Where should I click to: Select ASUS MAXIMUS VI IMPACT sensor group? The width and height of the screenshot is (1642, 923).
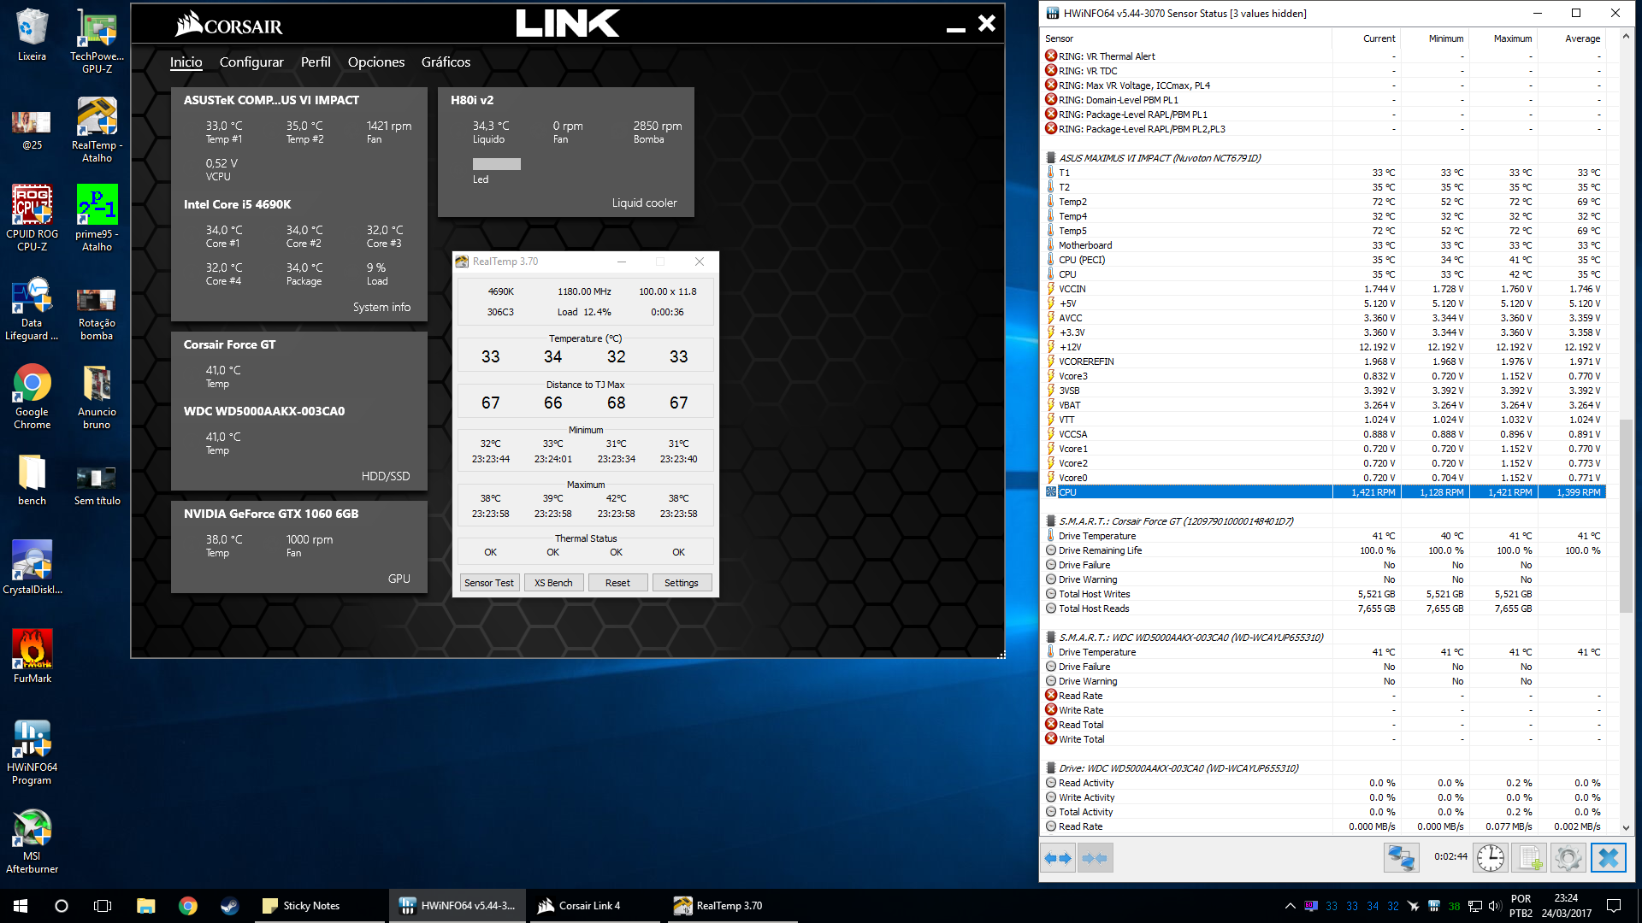coord(1160,158)
